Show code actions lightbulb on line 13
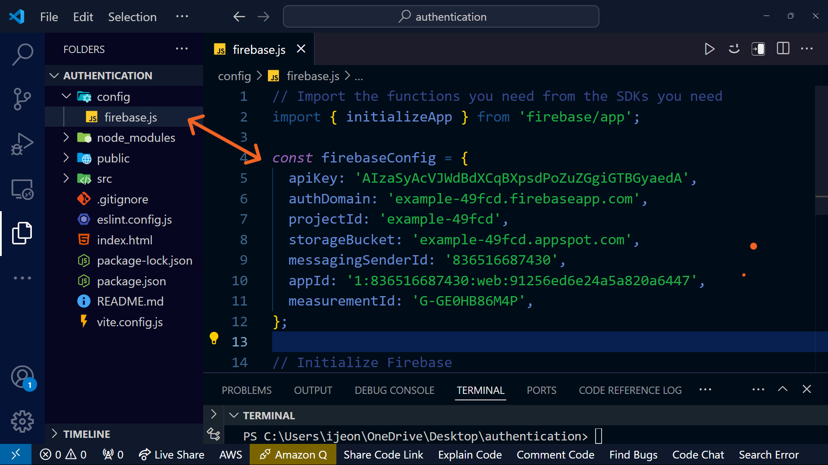 [x=214, y=339]
